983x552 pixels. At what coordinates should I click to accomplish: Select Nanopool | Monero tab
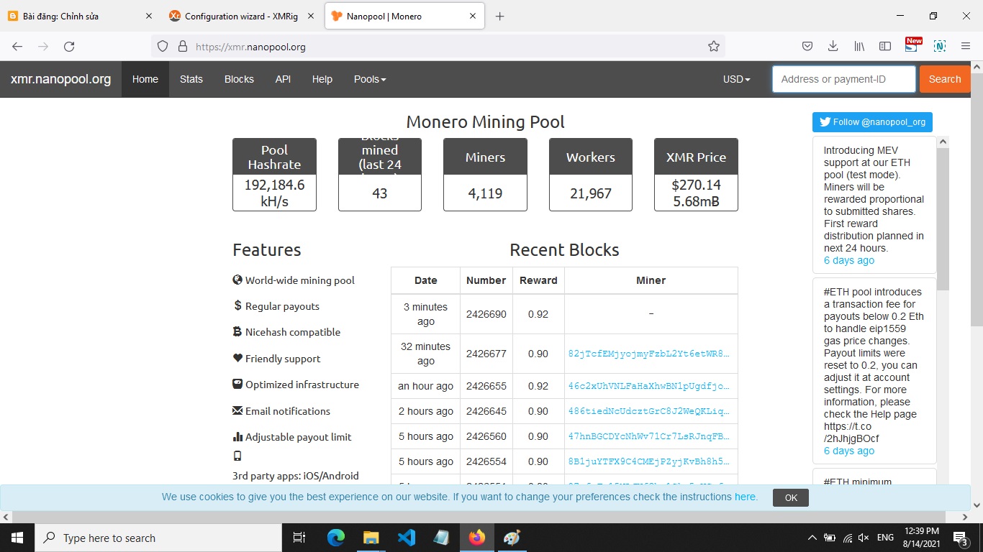(x=404, y=16)
